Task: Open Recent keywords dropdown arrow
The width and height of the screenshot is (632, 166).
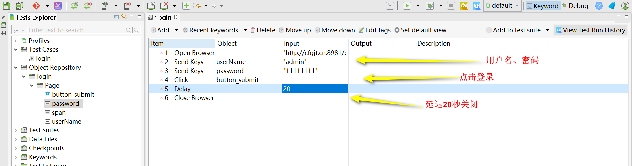Action: click(x=245, y=30)
